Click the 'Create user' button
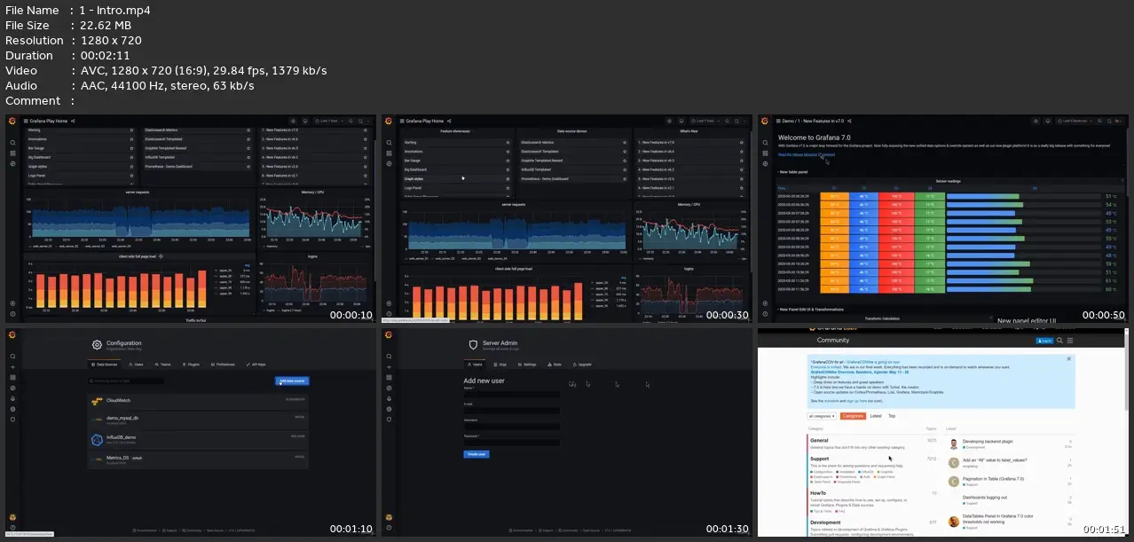Screen dimensions: 1134x542 [476, 453]
